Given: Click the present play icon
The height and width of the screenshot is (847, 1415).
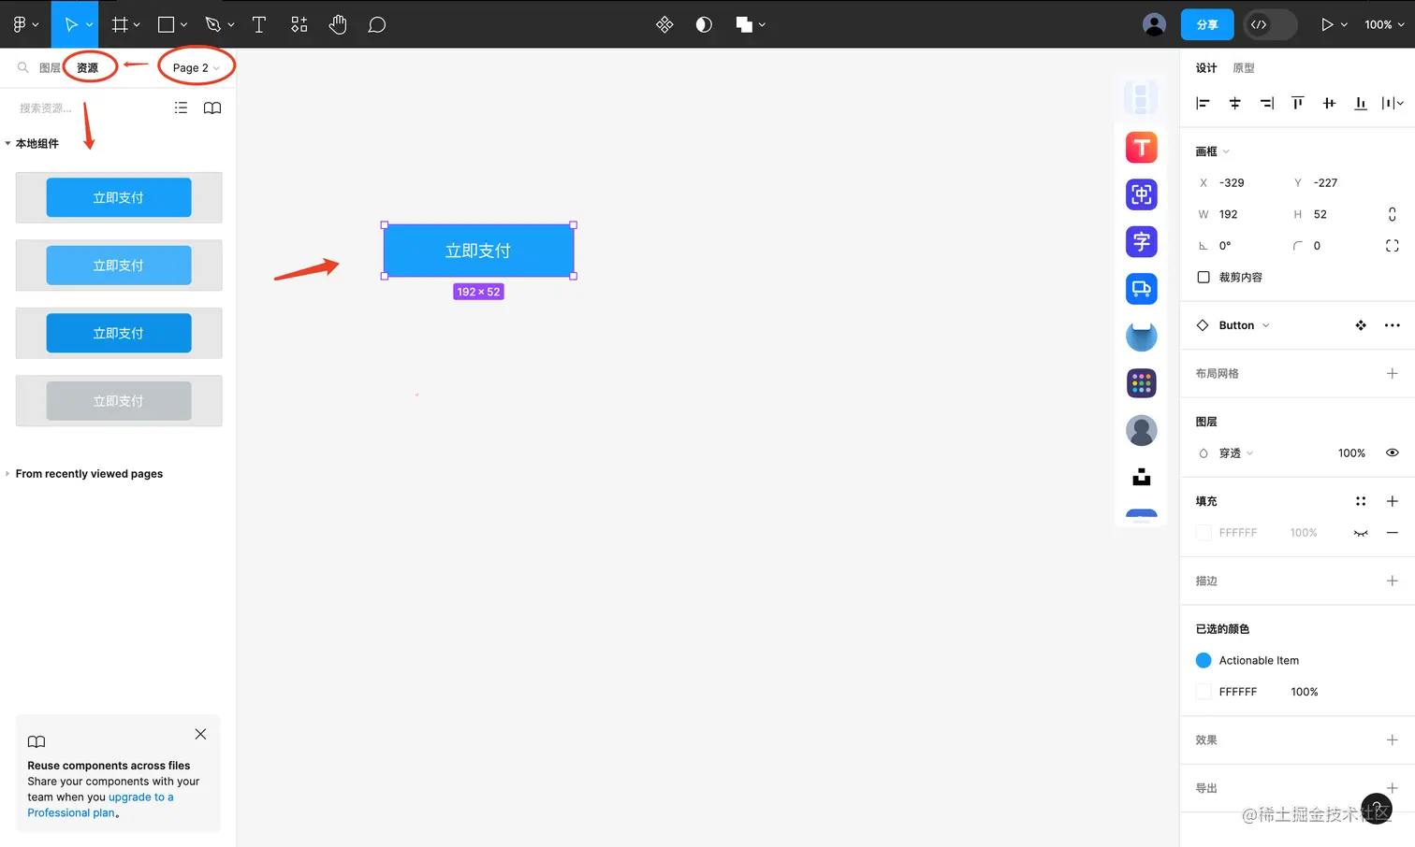Looking at the screenshot, I should 1326,25.
